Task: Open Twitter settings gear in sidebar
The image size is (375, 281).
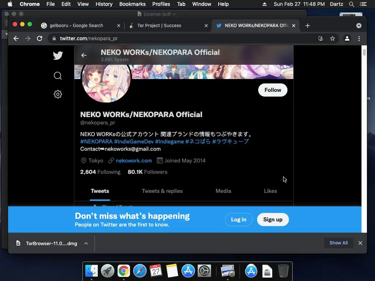Action: point(57,94)
